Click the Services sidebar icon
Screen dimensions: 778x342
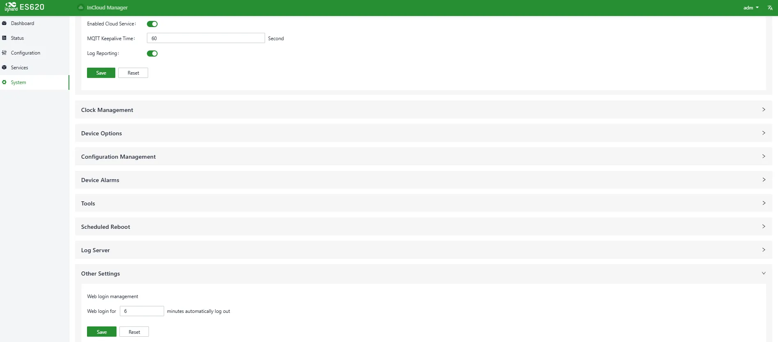[x=4, y=68]
